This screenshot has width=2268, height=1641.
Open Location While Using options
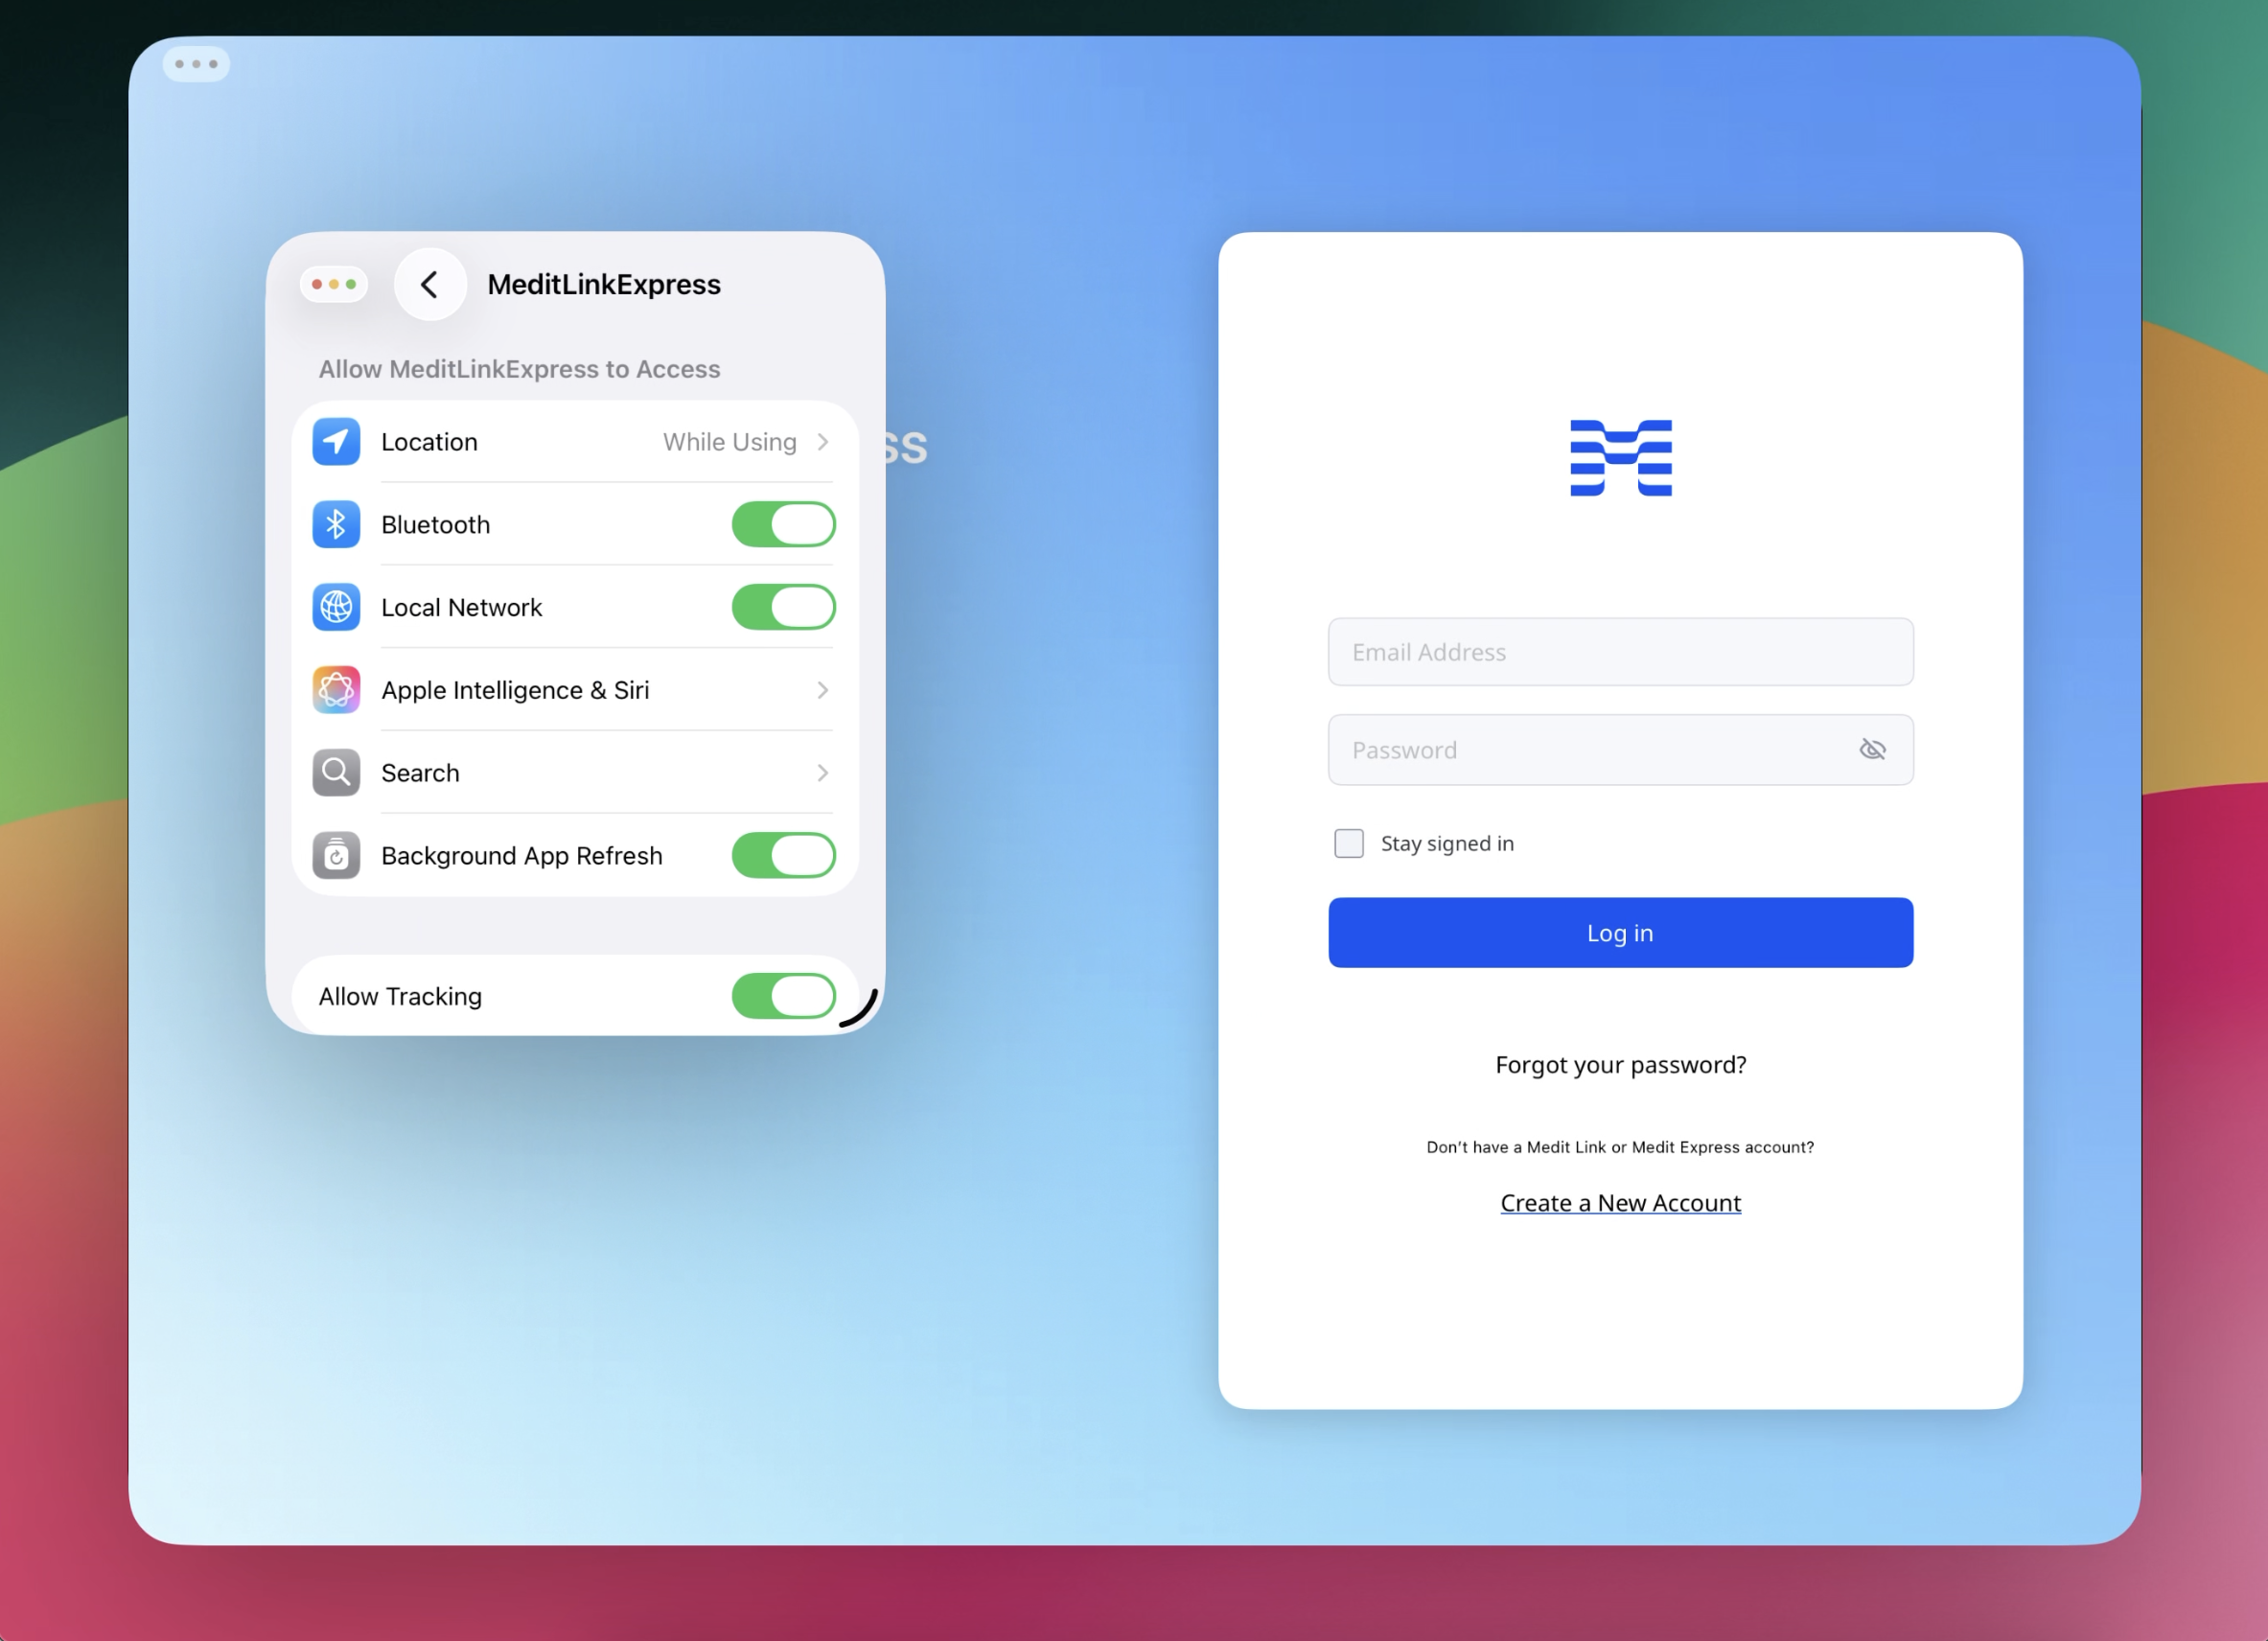(x=745, y=442)
